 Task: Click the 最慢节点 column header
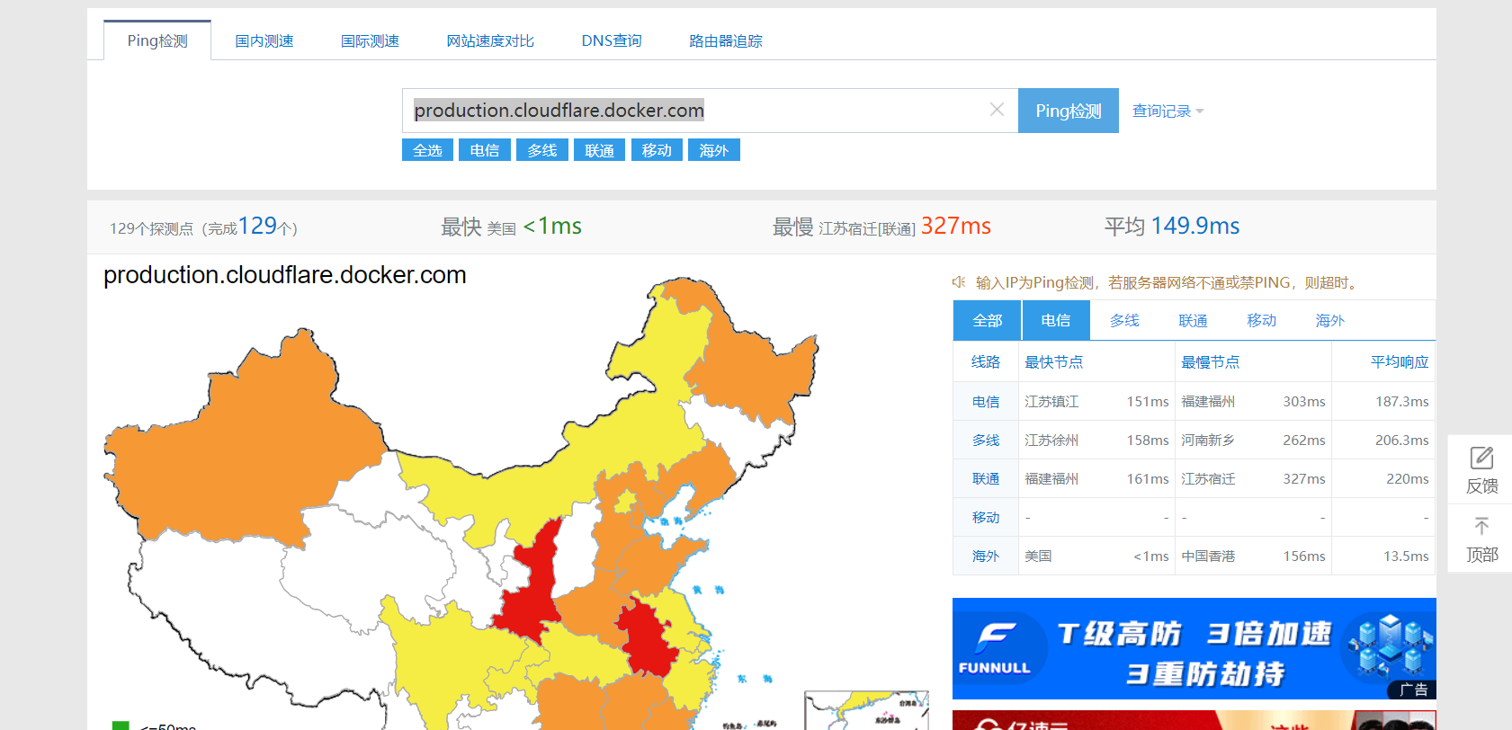tap(1211, 361)
